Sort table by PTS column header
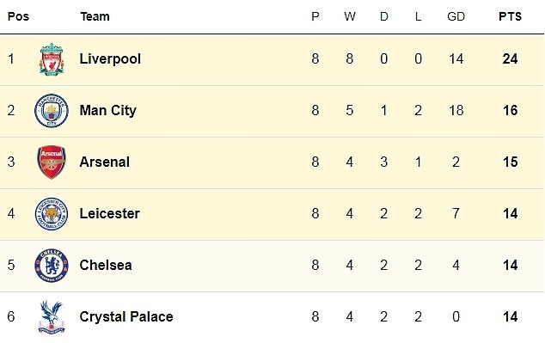Image resolution: width=545 pixels, height=343 pixels. tap(510, 16)
